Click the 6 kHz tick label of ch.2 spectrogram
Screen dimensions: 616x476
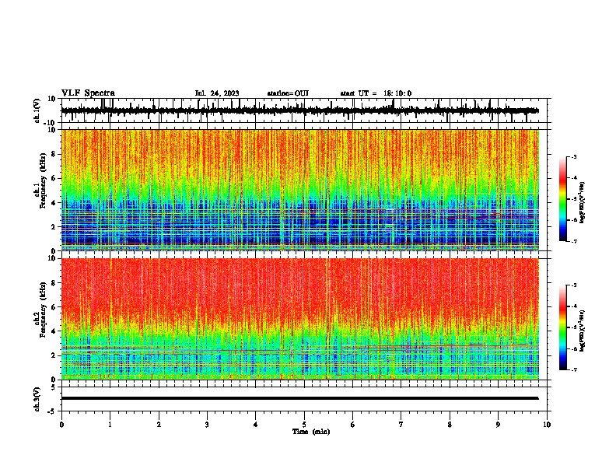[54, 307]
